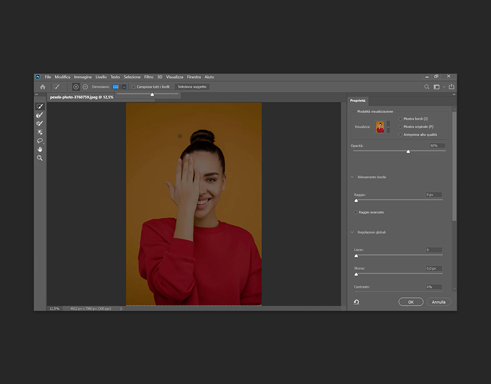
Task: Click the reset workspace arrow icon
Action: 356,302
